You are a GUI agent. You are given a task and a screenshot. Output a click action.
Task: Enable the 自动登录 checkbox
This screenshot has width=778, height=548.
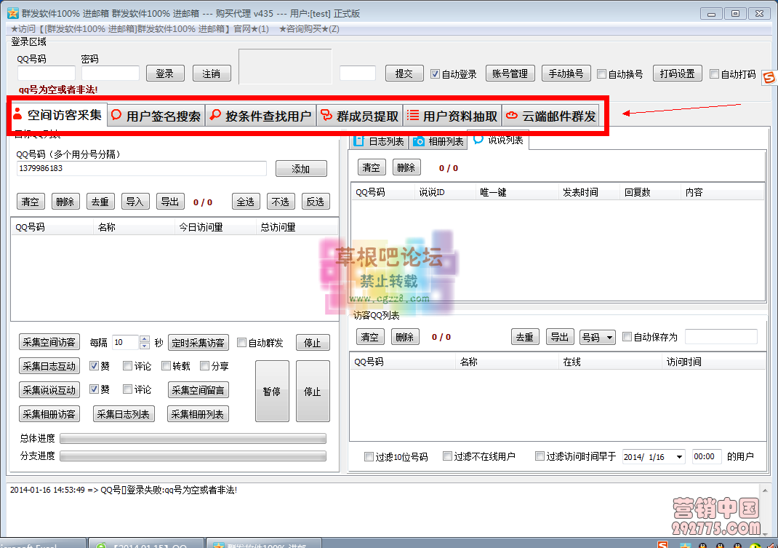tap(435, 73)
